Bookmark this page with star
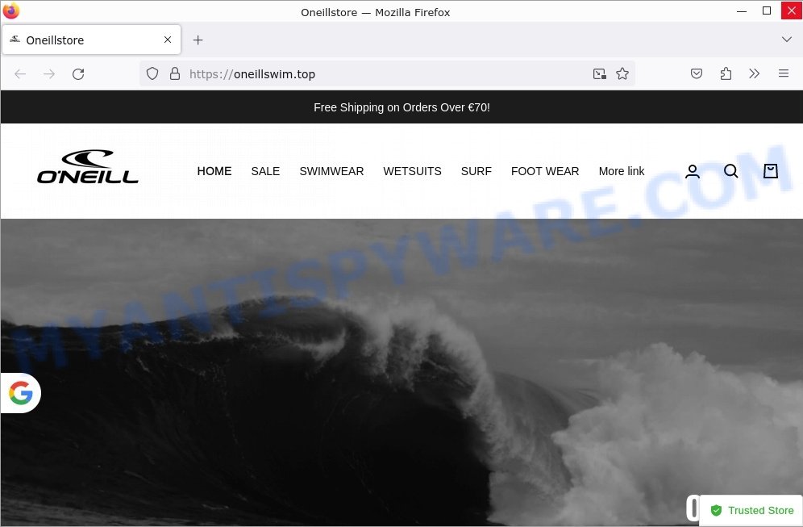803x527 pixels. (x=622, y=73)
